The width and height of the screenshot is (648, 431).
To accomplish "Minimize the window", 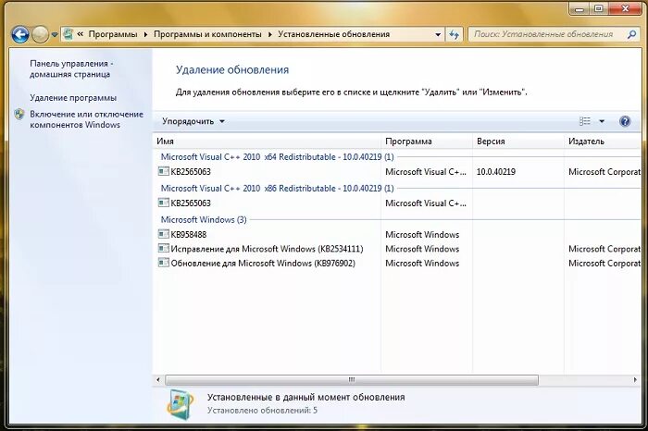I will pos(579,8).
